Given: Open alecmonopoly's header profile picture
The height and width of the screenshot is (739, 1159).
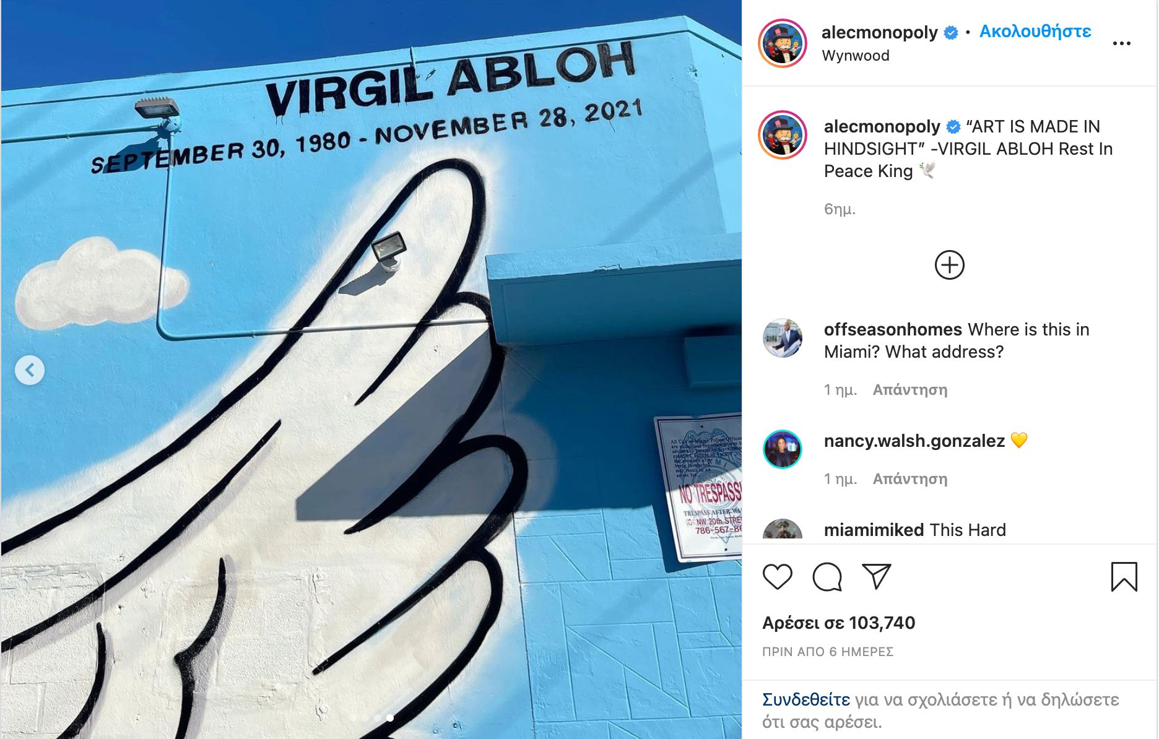Looking at the screenshot, I should pyautogui.click(x=783, y=43).
